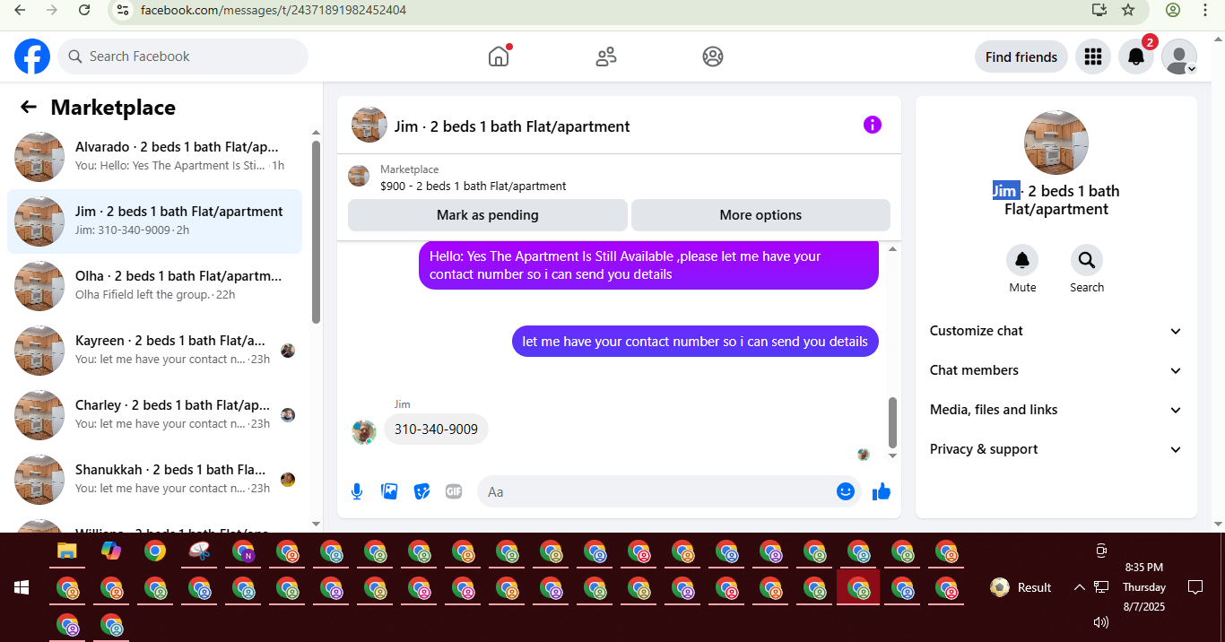This screenshot has width=1225, height=642.
Task: Click the taskbar clock showing 8:35 PM
Action: click(1144, 587)
